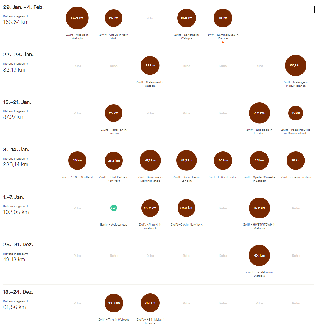This screenshot has width=316, height=331.
Task: Open the 42,7 km Cucumber ride bubble
Action: coord(186,160)
